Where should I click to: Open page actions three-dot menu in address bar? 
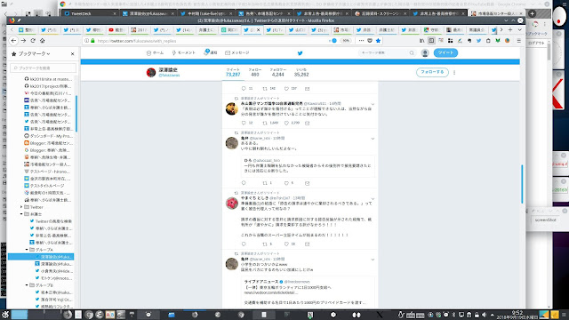pyautogui.click(x=361, y=41)
